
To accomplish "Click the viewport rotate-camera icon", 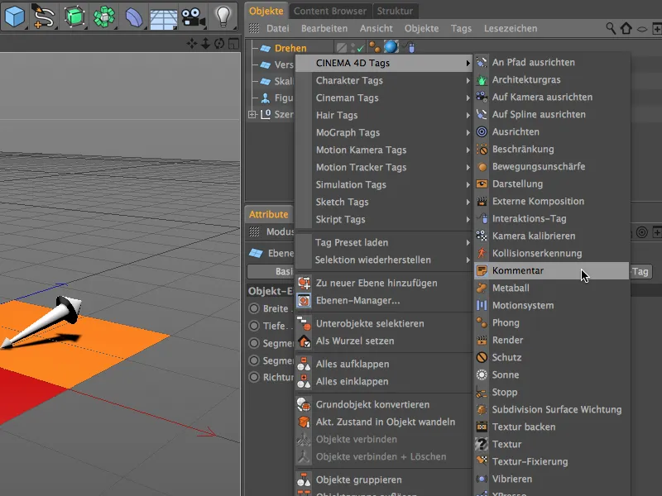I will tap(219, 44).
